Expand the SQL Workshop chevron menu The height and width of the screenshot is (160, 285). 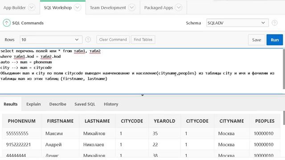coord(77,8)
